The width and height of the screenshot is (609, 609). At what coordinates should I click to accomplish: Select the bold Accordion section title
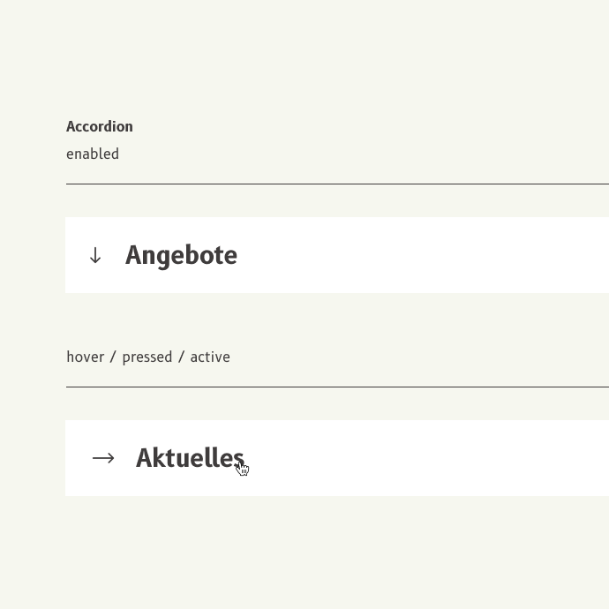tap(100, 126)
